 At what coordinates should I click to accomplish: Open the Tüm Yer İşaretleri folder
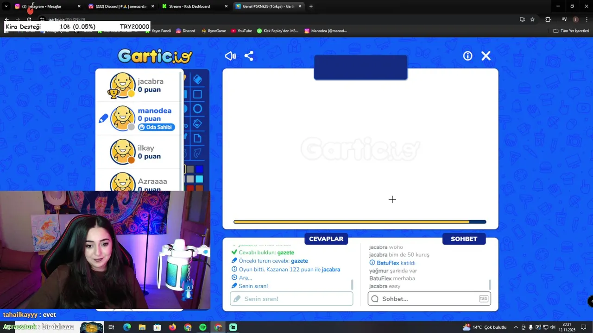[x=571, y=31]
